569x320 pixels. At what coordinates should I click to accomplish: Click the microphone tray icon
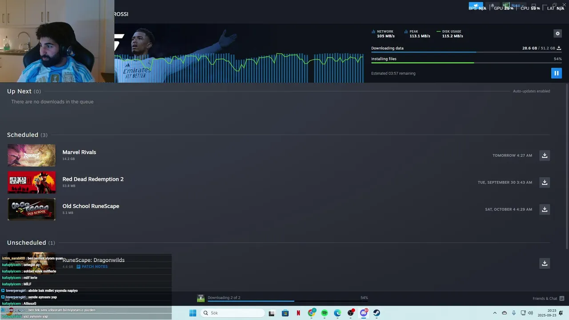[x=514, y=313]
